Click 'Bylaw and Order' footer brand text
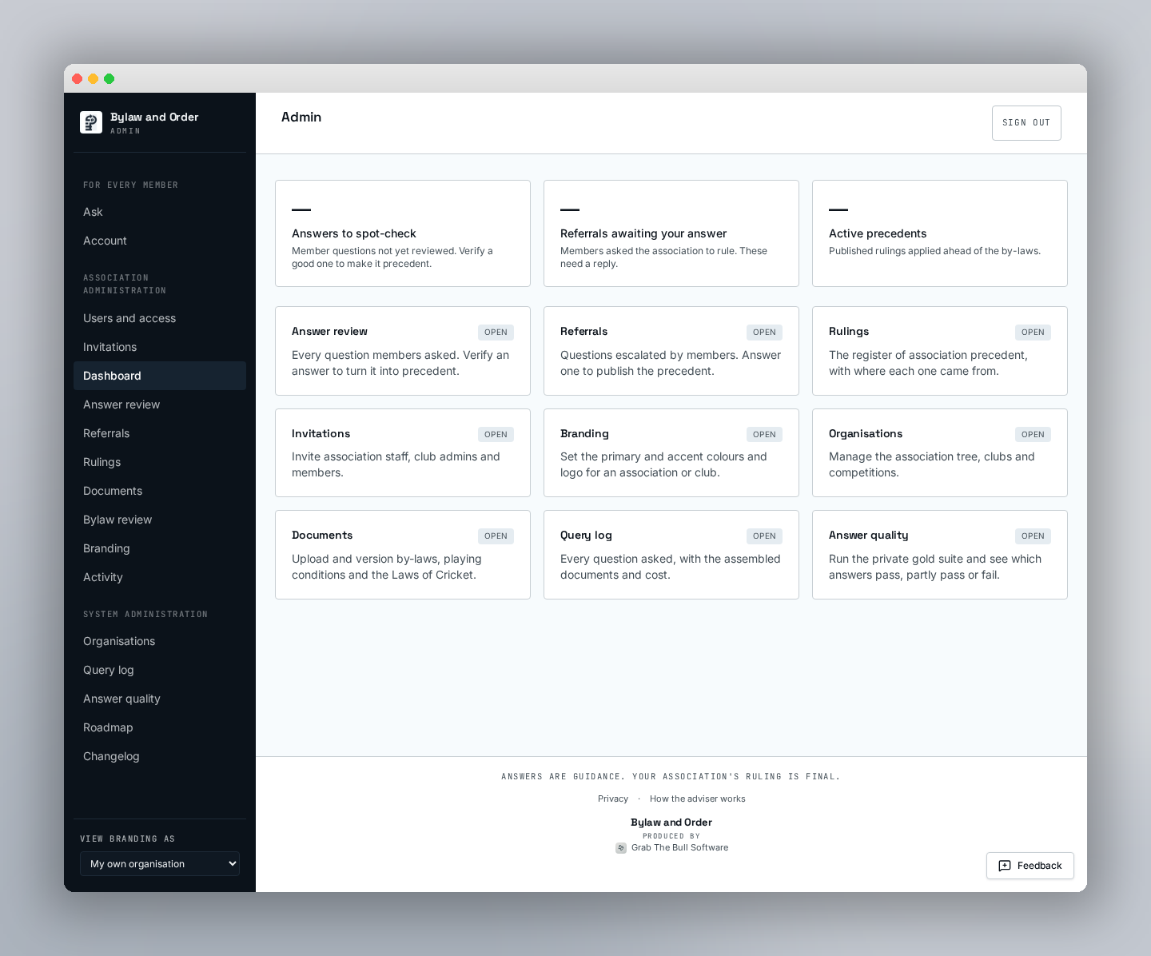 pos(671,823)
